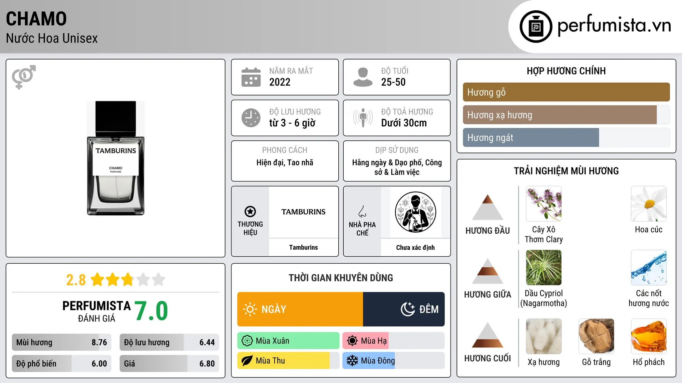Click the Tamburins brand name caption
This screenshot has width=682, height=383.
click(303, 247)
